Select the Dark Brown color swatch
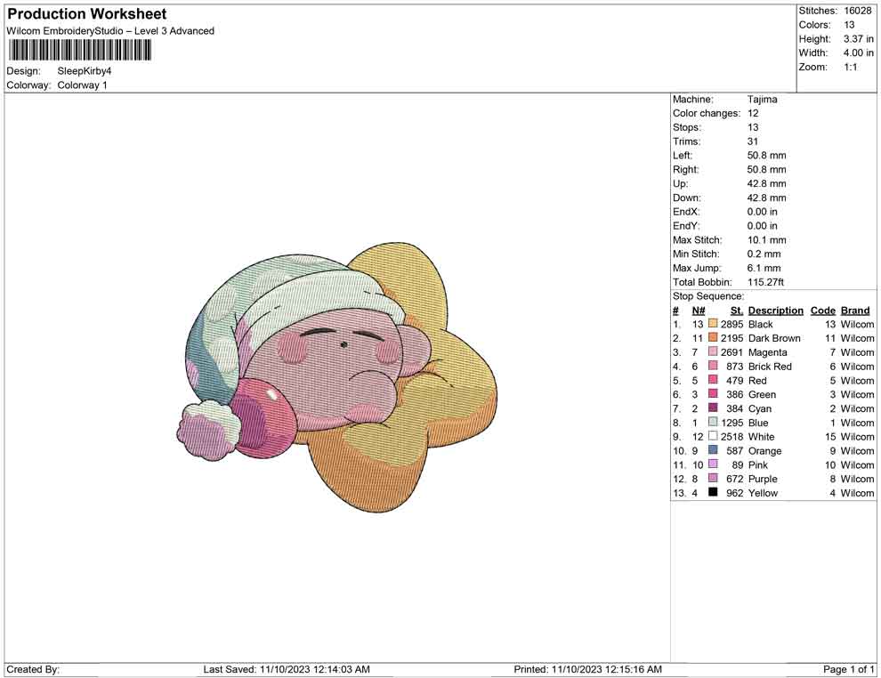Viewport: 881px width, 678px height. click(x=711, y=338)
